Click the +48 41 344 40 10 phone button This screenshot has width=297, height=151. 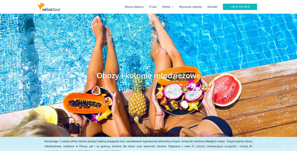[240, 7]
